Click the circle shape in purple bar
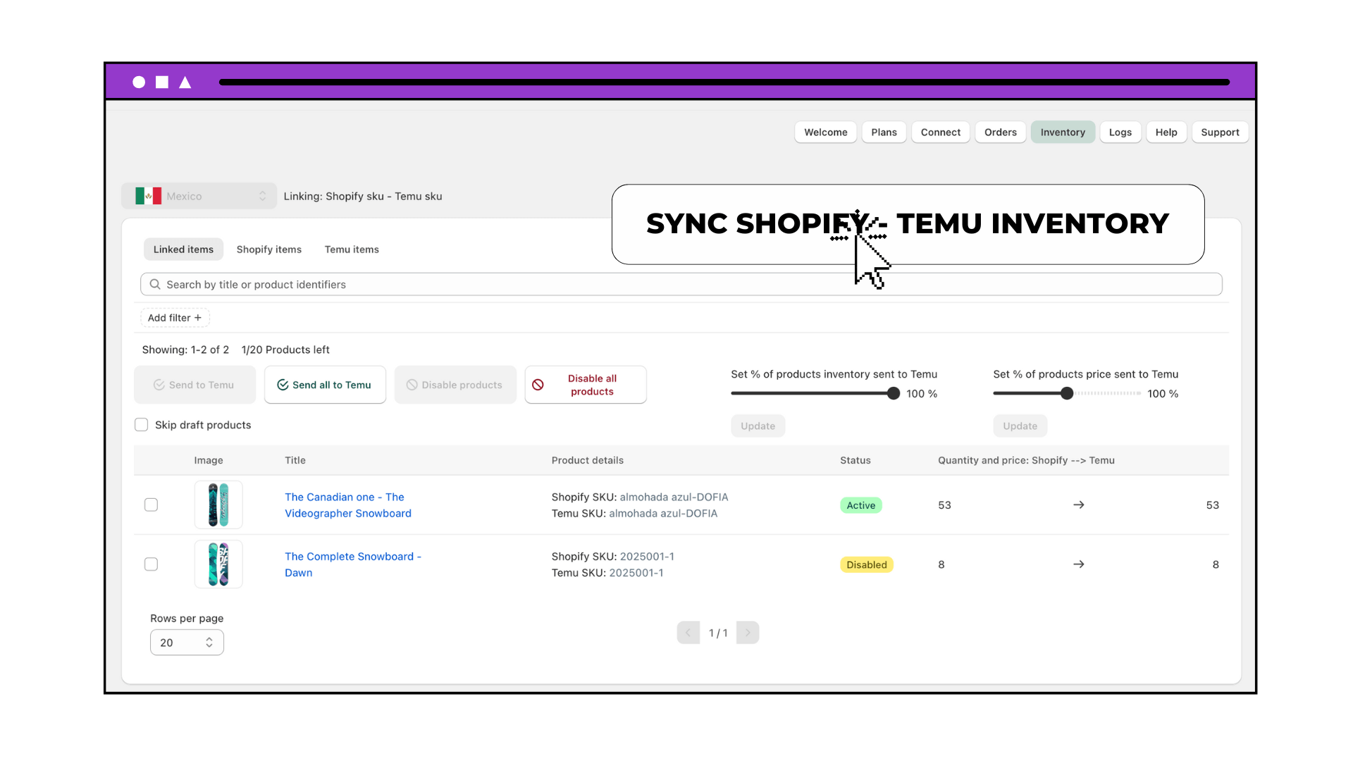The height and width of the screenshot is (761, 1353). pyautogui.click(x=139, y=82)
